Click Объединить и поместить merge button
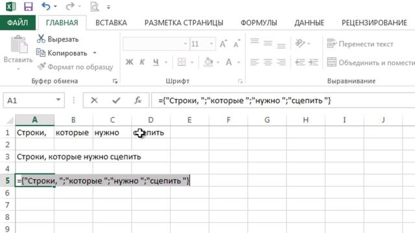 [x=370, y=62]
